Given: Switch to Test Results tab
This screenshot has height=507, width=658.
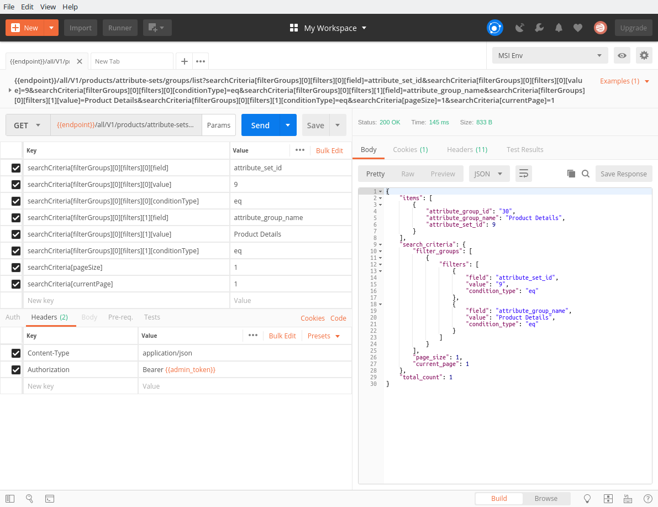Looking at the screenshot, I should click(524, 149).
